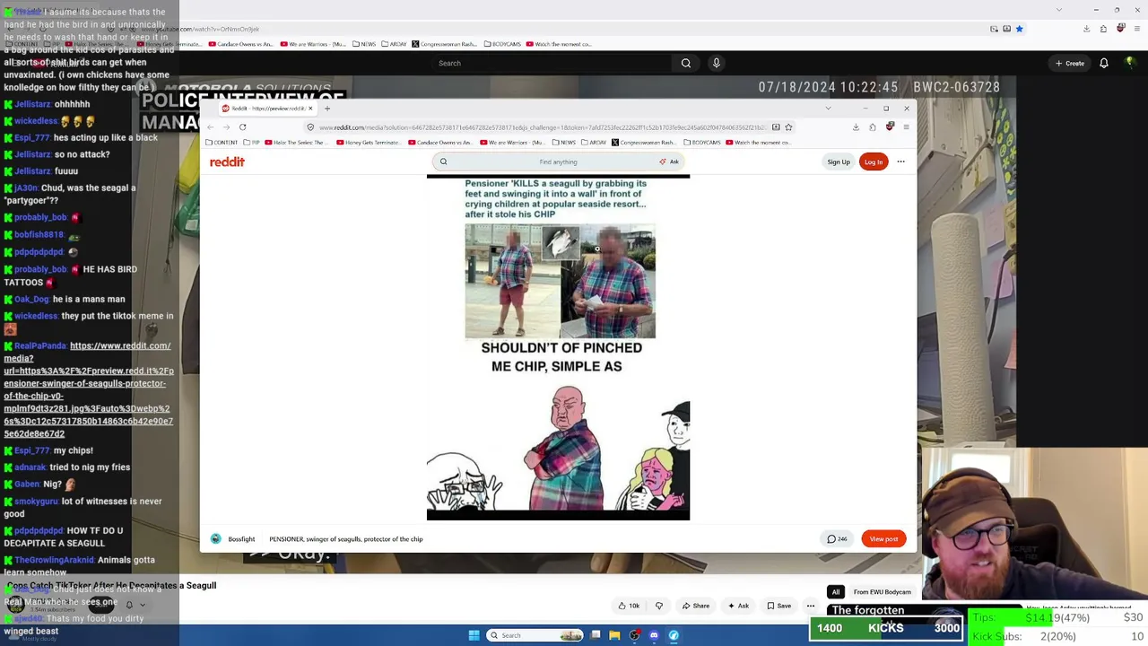Expand the tab list in the YouTube browser window
Image resolution: width=1148 pixels, height=646 pixels.
[x=1058, y=10]
